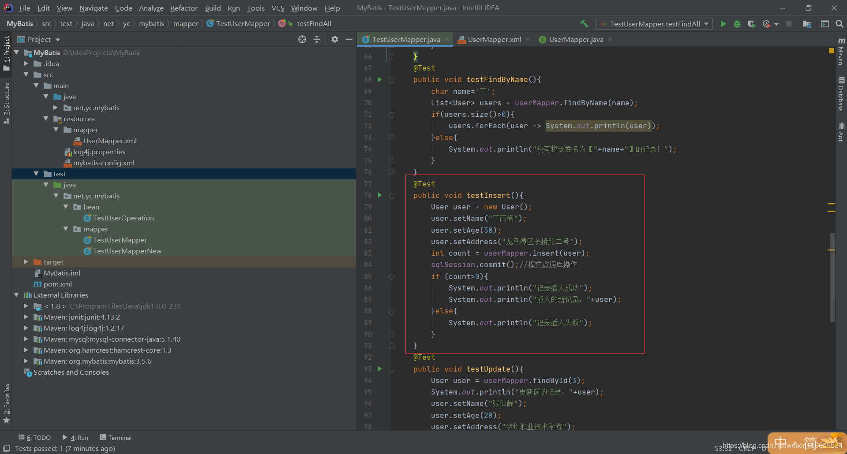This screenshot has height=454, width=847.
Task: Collapse the src folder
Action: (x=26, y=74)
